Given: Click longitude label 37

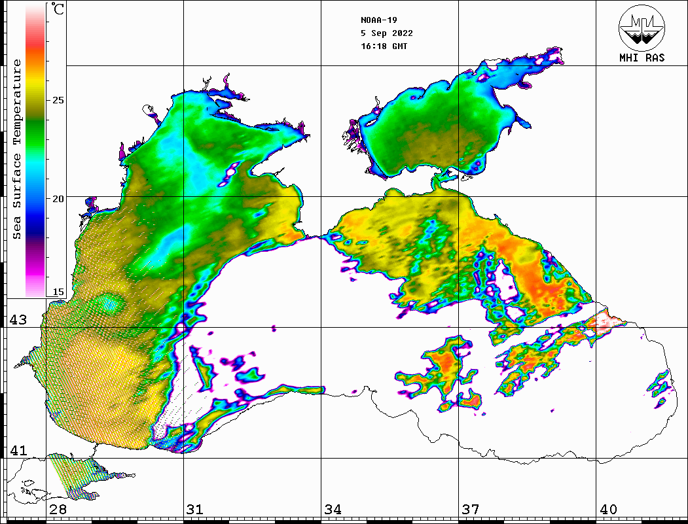Looking at the screenshot, I should [470, 510].
